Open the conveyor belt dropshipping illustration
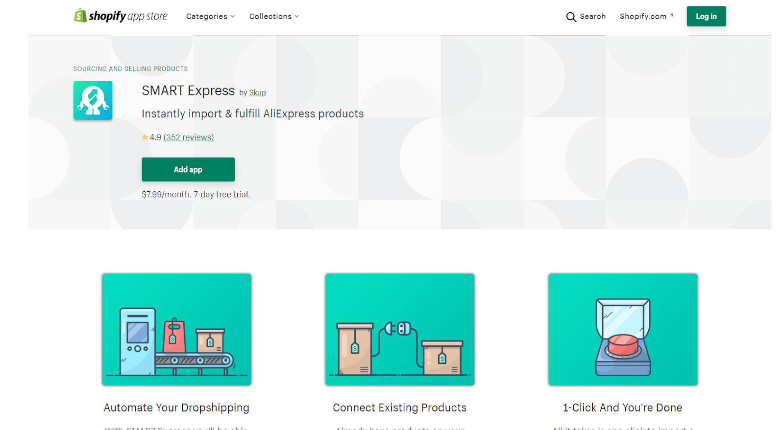This screenshot has height=430, width=784. (176, 329)
